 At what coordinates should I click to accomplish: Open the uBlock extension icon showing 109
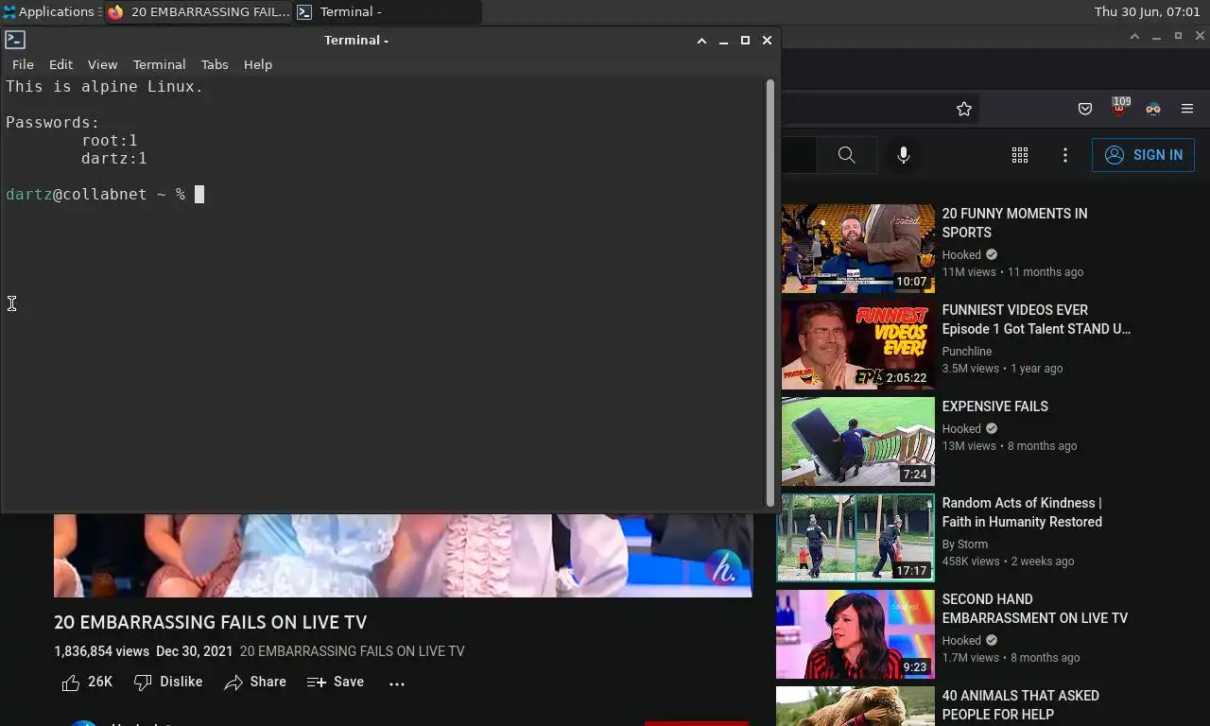[x=1119, y=108]
